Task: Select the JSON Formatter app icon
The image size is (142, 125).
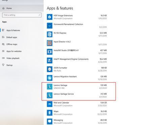Action: (x=49, y=69)
